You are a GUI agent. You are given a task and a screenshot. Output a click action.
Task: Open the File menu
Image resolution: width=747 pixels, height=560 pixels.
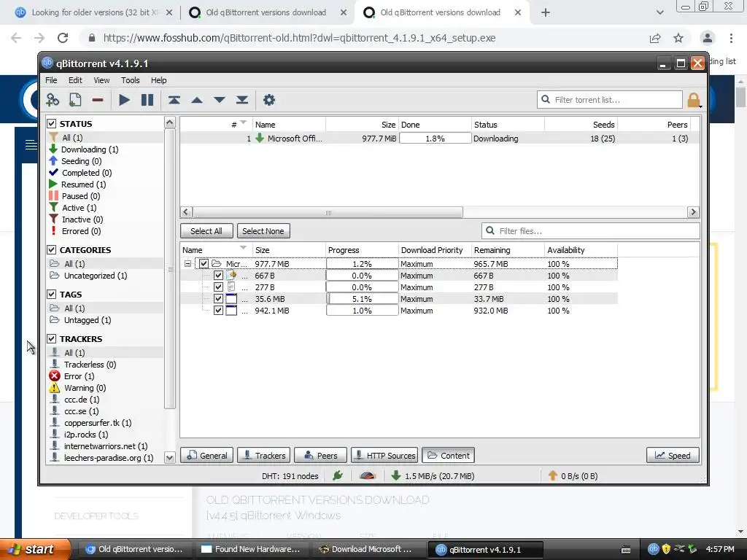pyautogui.click(x=52, y=80)
